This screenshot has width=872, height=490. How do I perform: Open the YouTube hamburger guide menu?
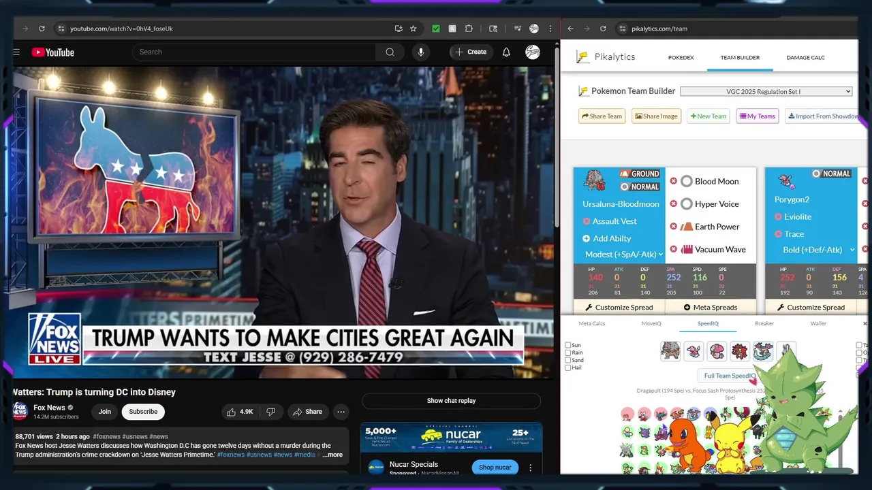16,52
